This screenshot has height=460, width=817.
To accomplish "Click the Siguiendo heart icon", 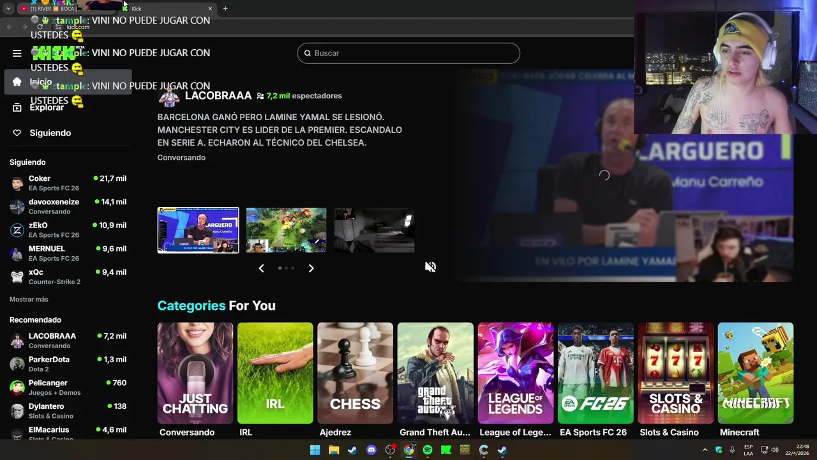I will [x=17, y=133].
